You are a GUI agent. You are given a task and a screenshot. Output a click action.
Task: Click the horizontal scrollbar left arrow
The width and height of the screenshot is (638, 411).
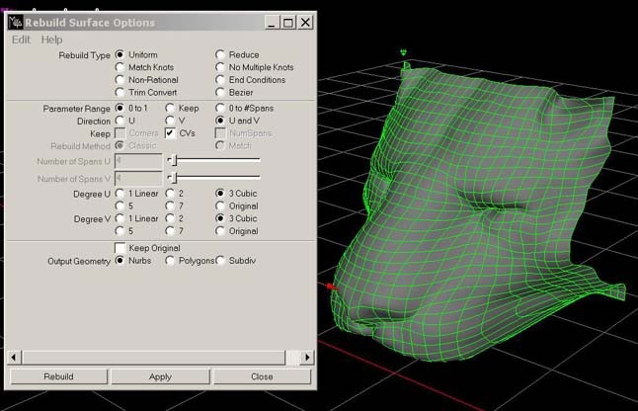(x=14, y=358)
